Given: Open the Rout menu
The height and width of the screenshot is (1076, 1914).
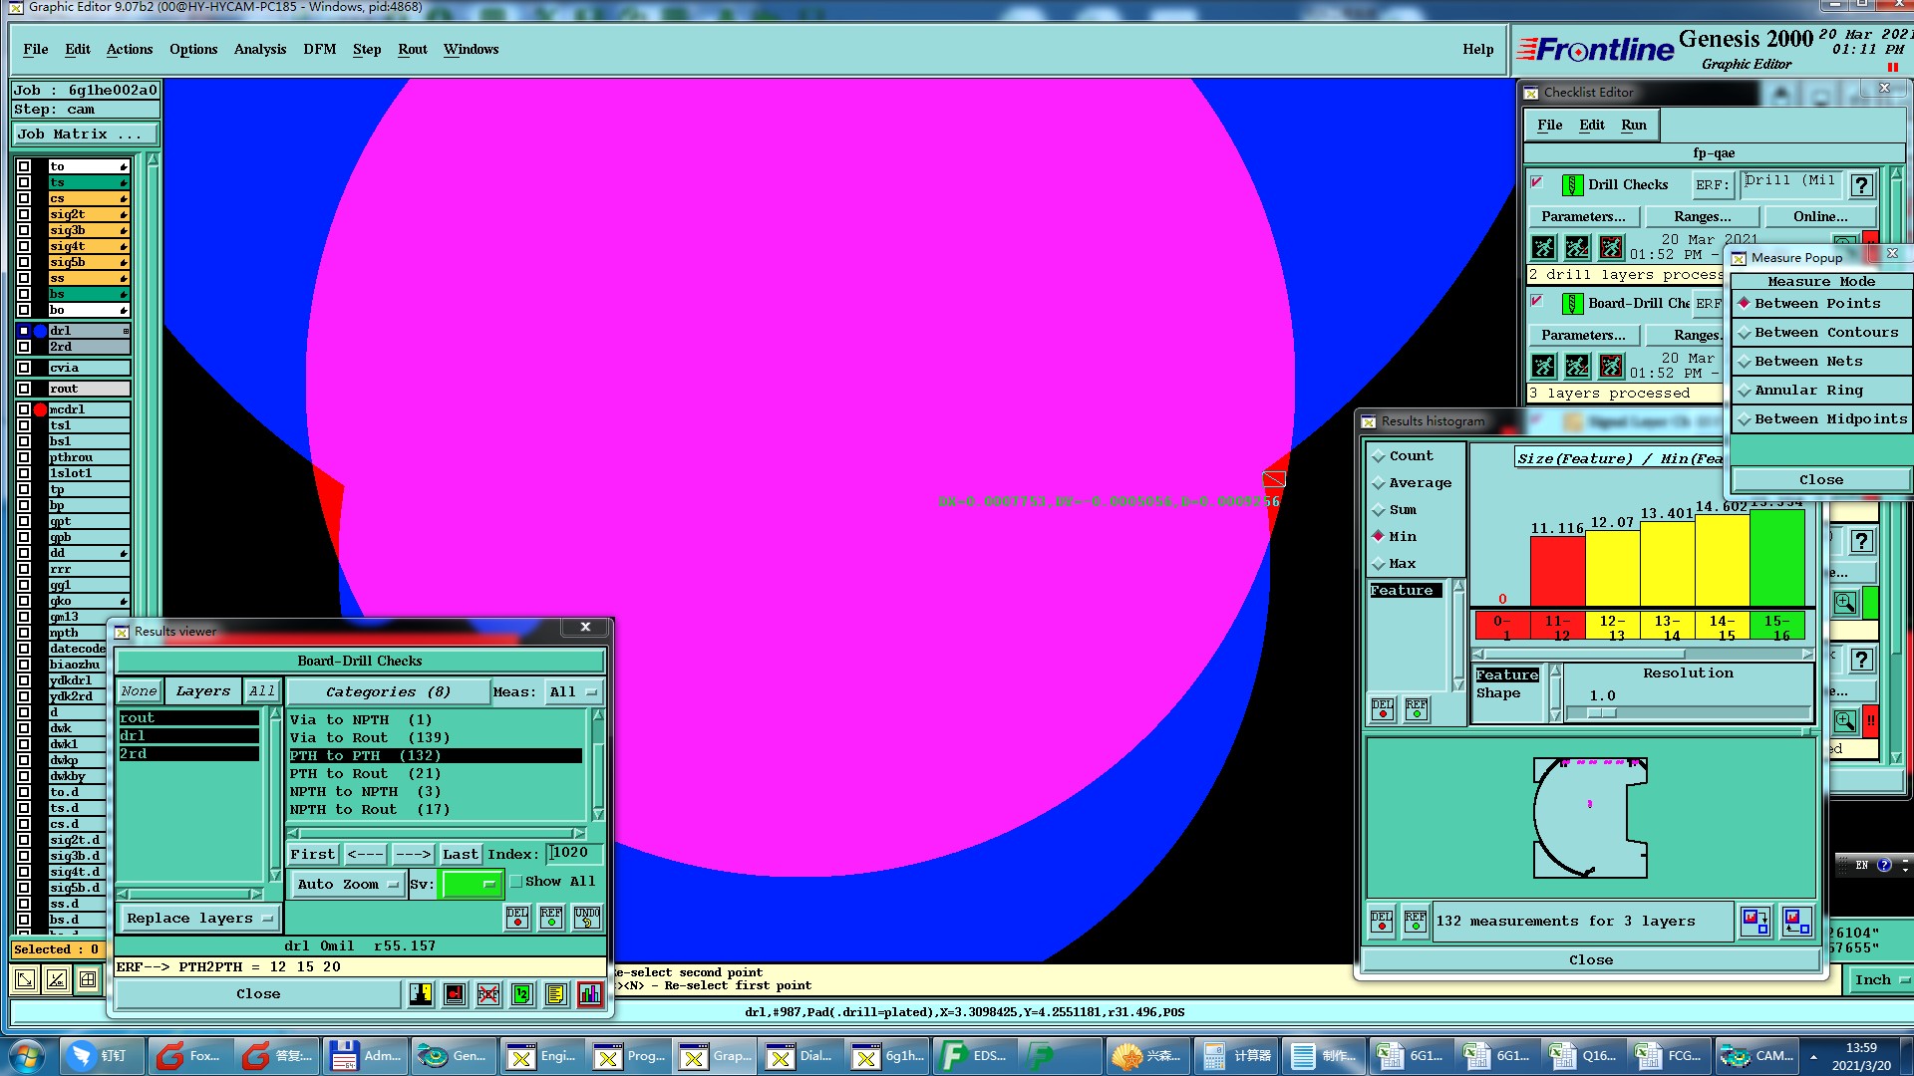Looking at the screenshot, I should (x=413, y=50).
